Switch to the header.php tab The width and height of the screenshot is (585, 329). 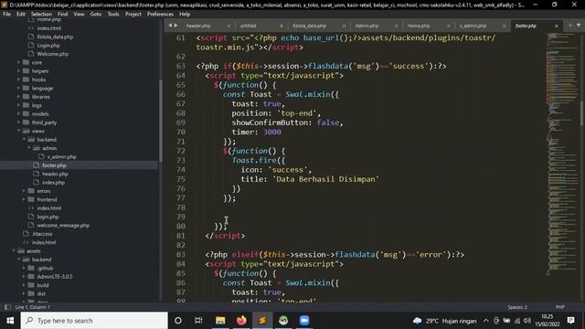(x=198, y=26)
